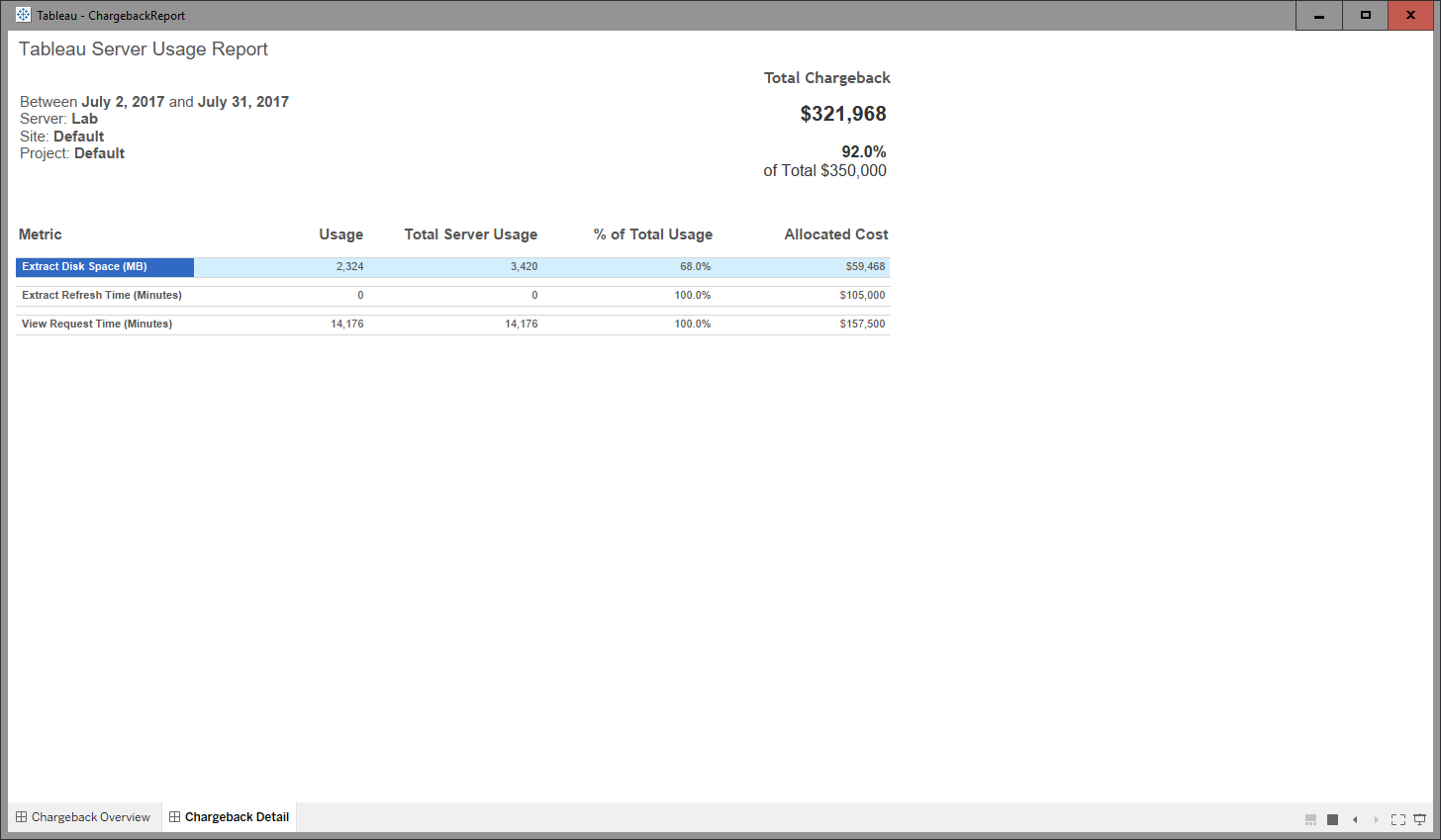Select View Request Time (Minutes) metric

coord(97,324)
